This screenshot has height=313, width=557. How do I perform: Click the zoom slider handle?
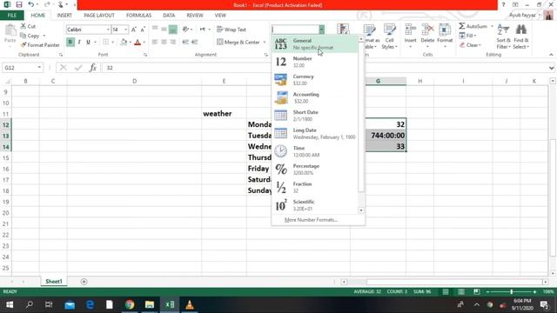pyautogui.click(x=512, y=292)
